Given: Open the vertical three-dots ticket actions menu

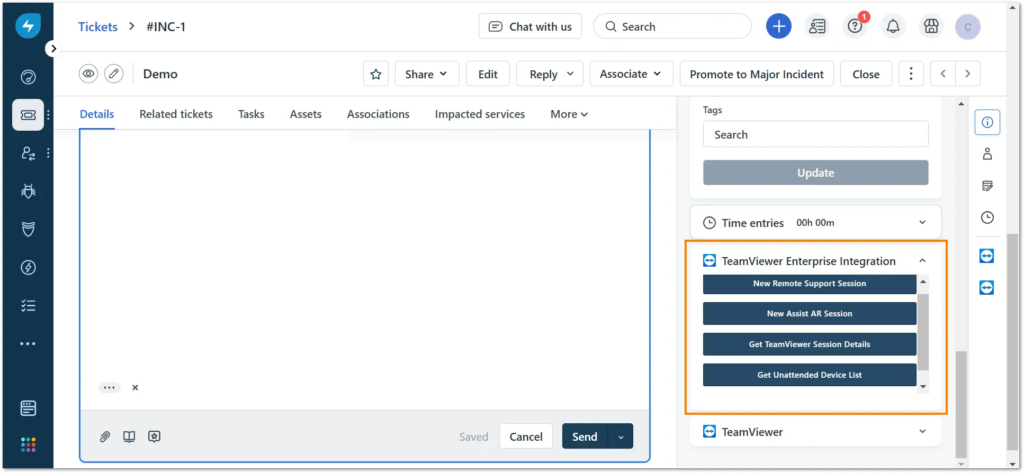Looking at the screenshot, I should [x=911, y=74].
